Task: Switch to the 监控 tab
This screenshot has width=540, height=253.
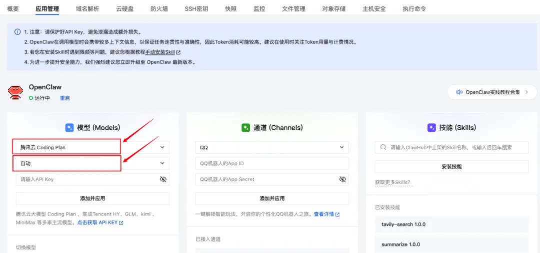Action: click(259, 9)
